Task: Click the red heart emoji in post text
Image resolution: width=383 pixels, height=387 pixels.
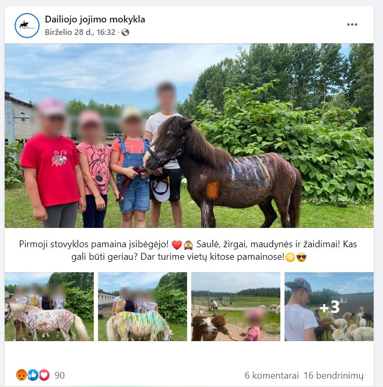Action: click(177, 245)
